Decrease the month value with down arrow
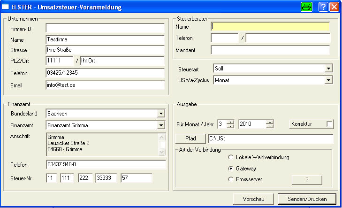 (x=230, y=126)
